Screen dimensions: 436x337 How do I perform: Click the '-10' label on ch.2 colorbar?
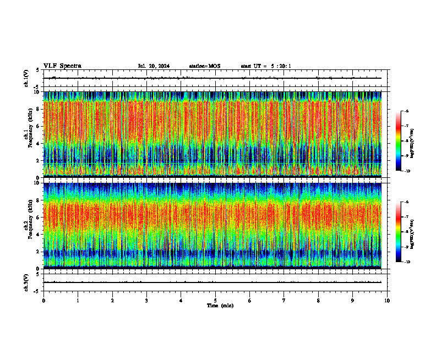pos(407,262)
